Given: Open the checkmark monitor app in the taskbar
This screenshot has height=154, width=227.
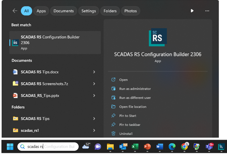Looking at the screenshot, I should pos(196,147).
